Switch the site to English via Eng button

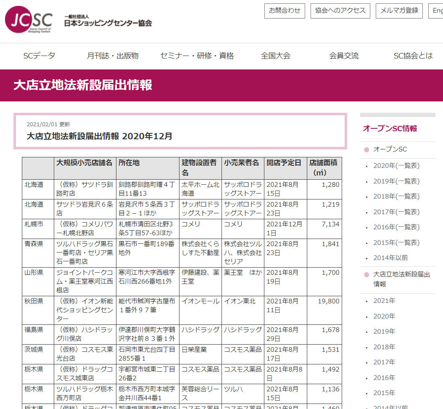(437, 11)
